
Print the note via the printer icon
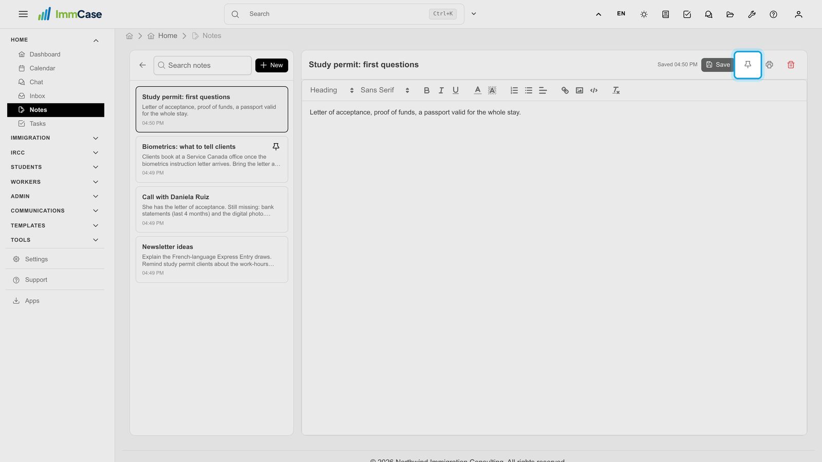(769, 65)
